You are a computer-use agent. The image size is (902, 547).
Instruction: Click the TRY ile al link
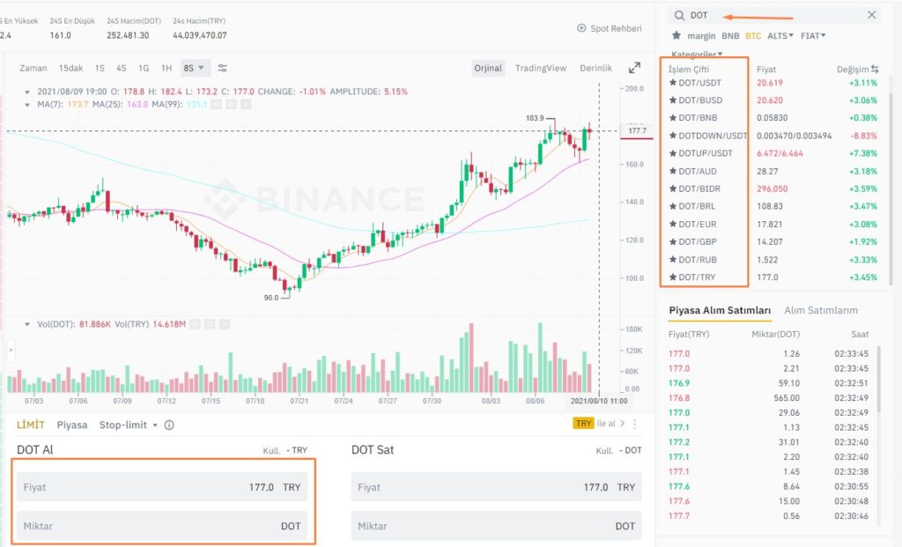599,424
